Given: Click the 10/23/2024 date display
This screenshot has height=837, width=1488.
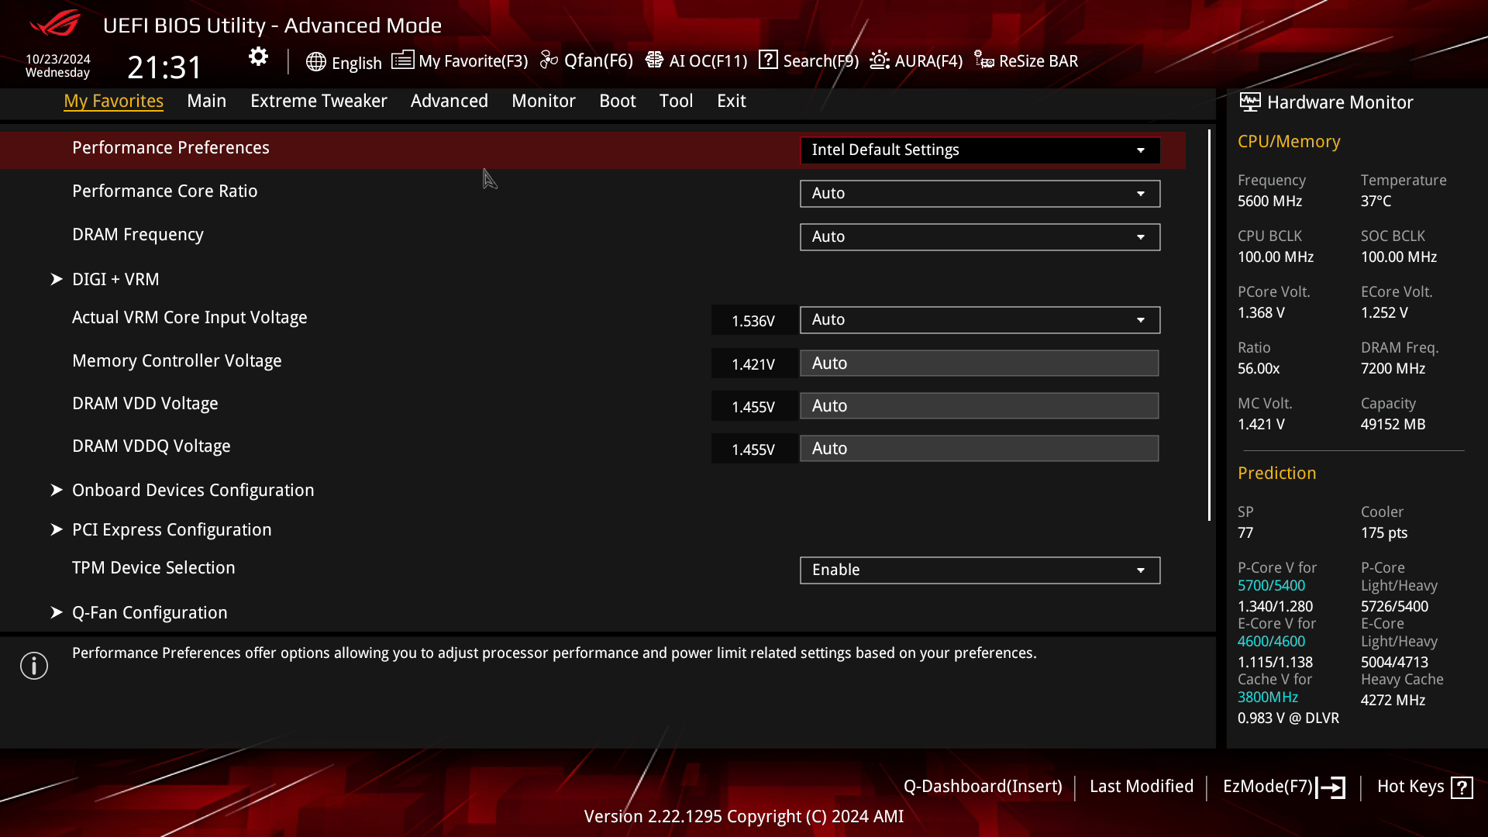Looking at the screenshot, I should [x=58, y=59].
